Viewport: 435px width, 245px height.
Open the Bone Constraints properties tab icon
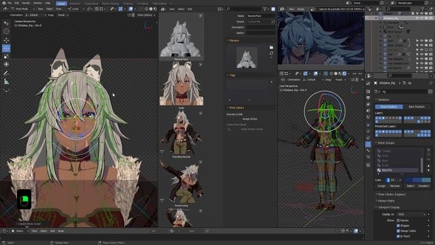tap(368, 157)
